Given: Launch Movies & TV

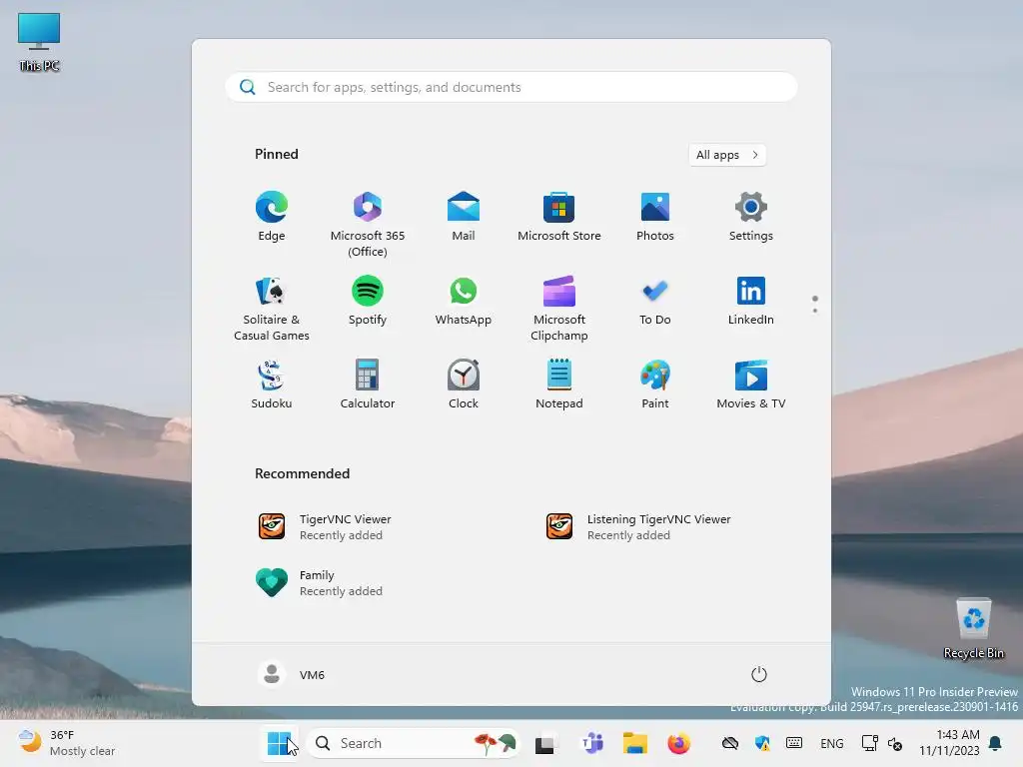Looking at the screenshot, I should (751, 384).
